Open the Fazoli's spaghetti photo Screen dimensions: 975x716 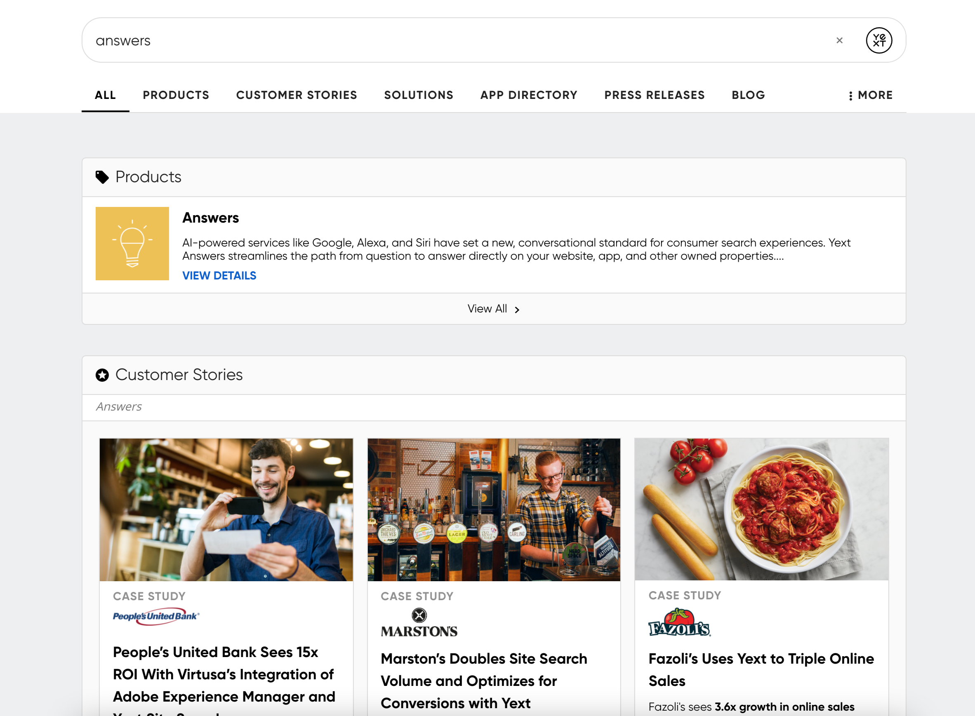tap(762, 509)
